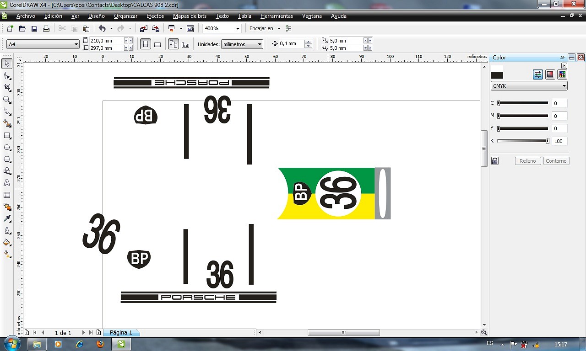The height and width of the screenshot is (351, 586).
Task: Choose the Interactive Fill tool
Action: (x=7, y=255)
